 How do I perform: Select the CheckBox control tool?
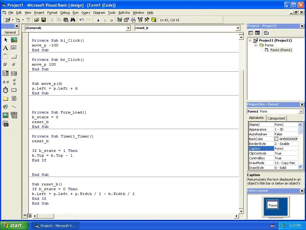point(6,65)
